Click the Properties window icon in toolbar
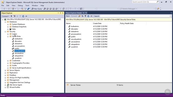This screenshot has height=97, width=173. tap(81, 9)
